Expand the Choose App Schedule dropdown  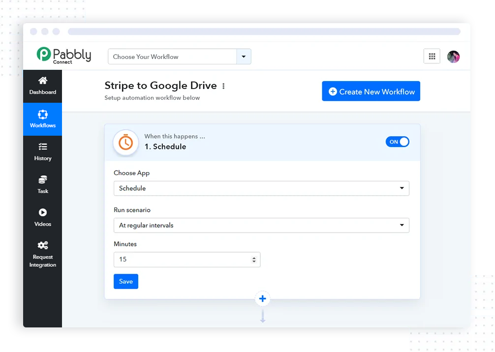point(261,188)
